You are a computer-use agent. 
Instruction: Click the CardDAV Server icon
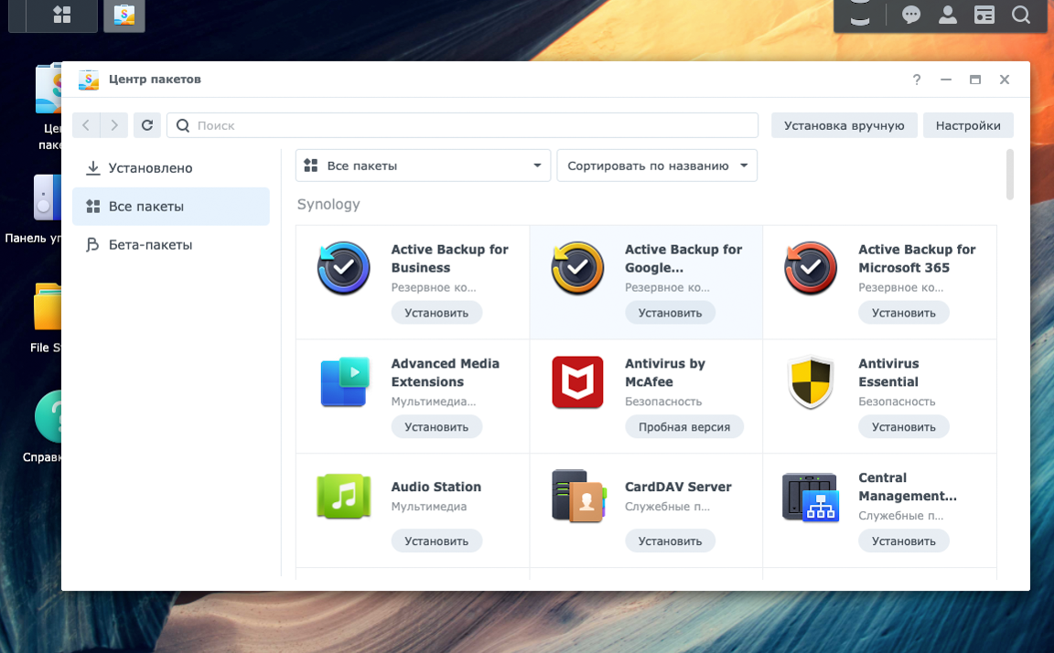pos(579,497)
